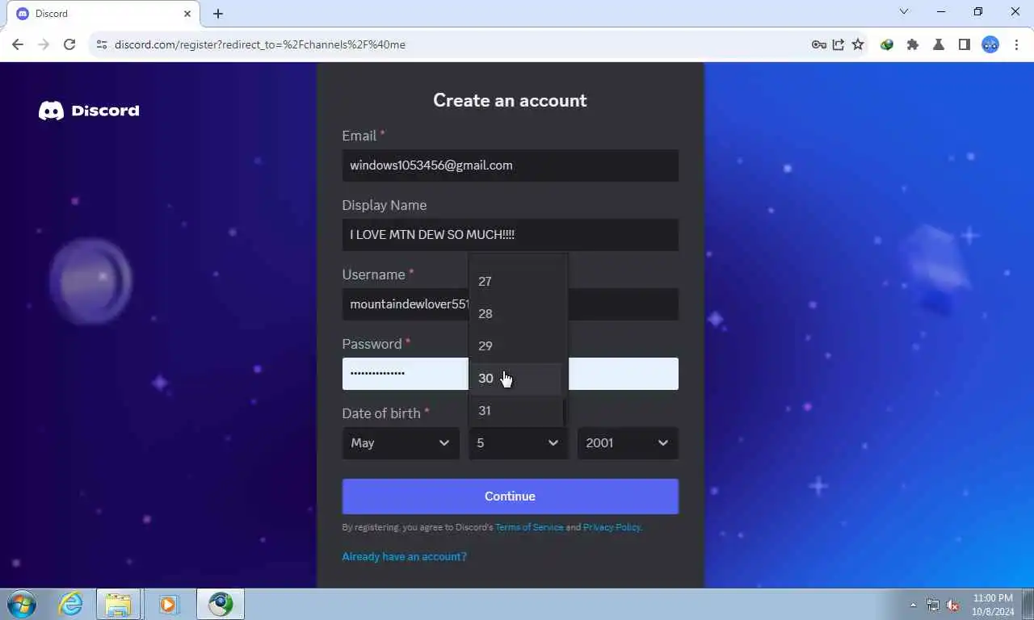The width and height of the screenshot is (1034, 620).
Task: Choose 29 in the day list
Action: pyautogui.click(x=515, y=346)
